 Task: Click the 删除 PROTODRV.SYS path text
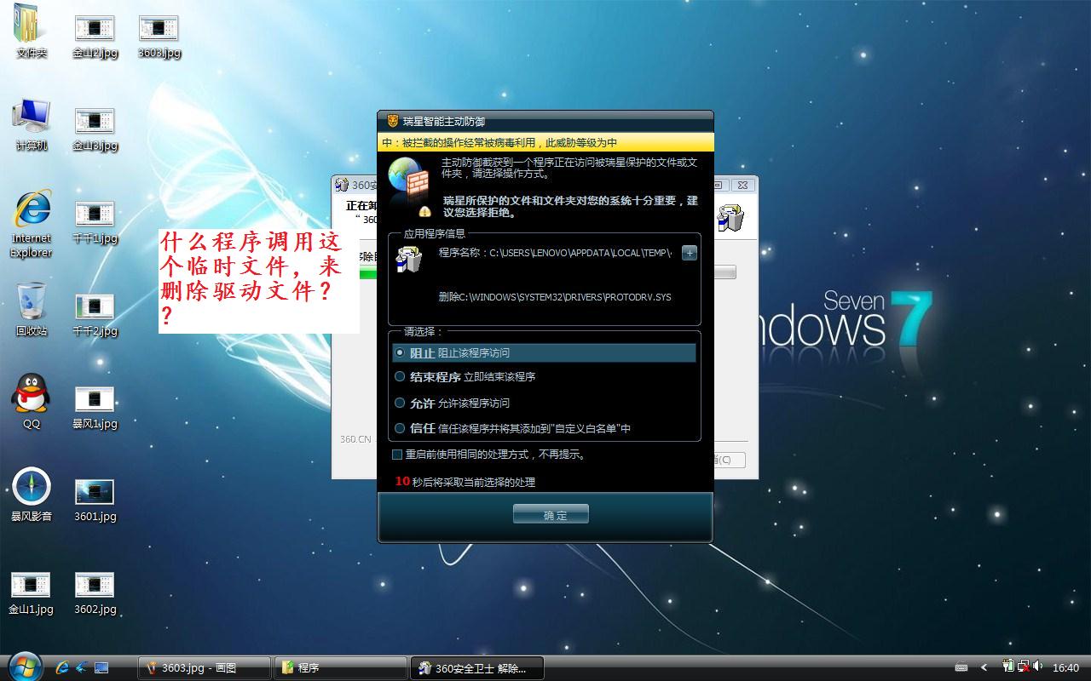555,297
